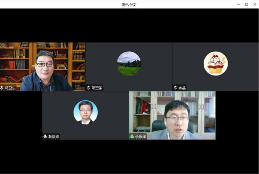This screenshot has width=259, height=174.
Task: Click the 腾讯会议 window title text
Action: point(128,4)
